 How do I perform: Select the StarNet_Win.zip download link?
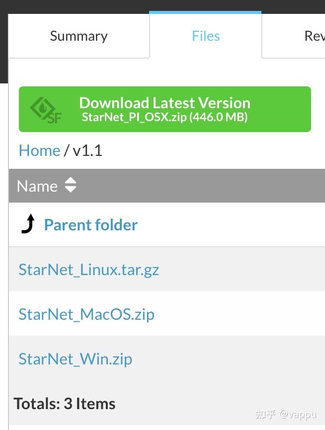pos(76,358)
